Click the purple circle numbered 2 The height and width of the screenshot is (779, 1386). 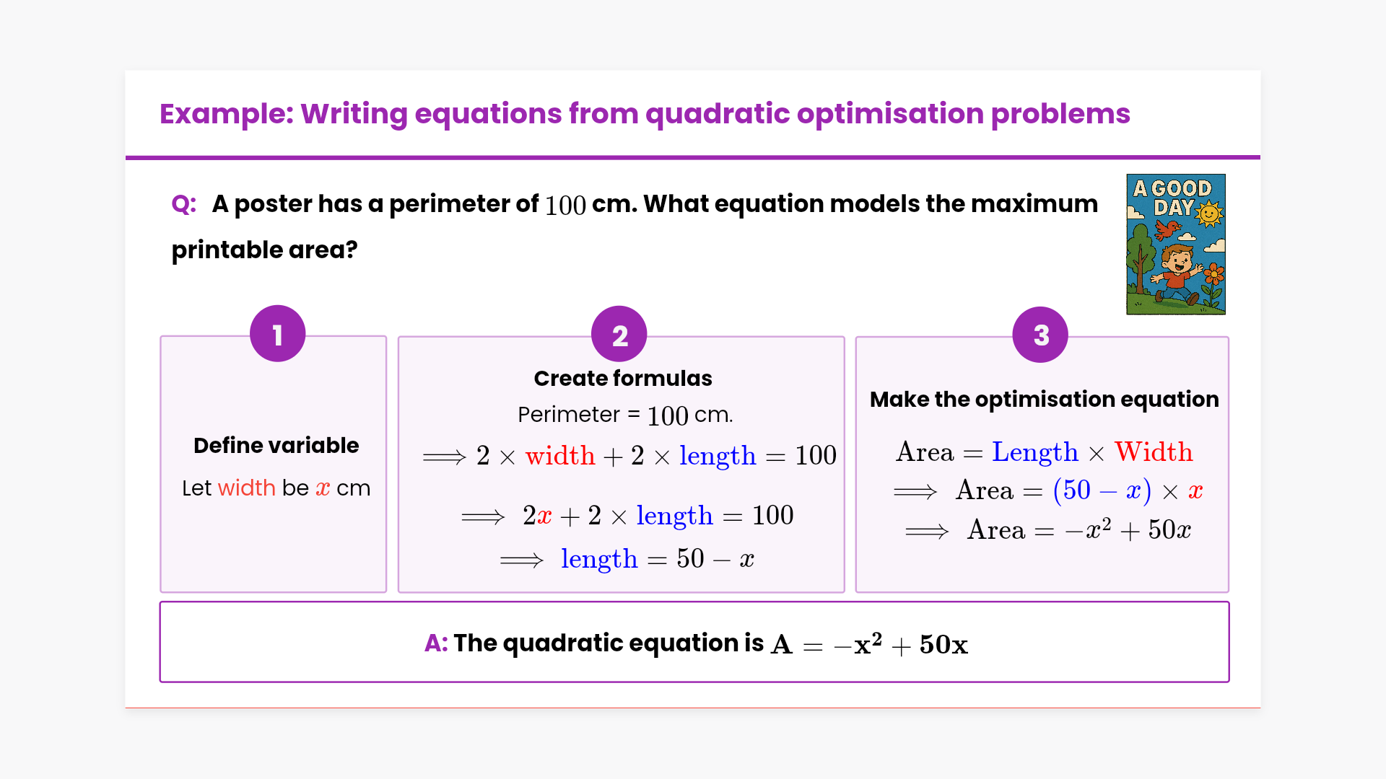tap(619, 335)
